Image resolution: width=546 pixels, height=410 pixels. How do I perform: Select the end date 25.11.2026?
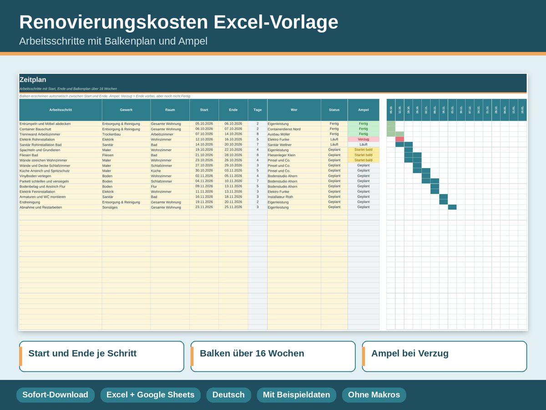[x=233, y=207]
